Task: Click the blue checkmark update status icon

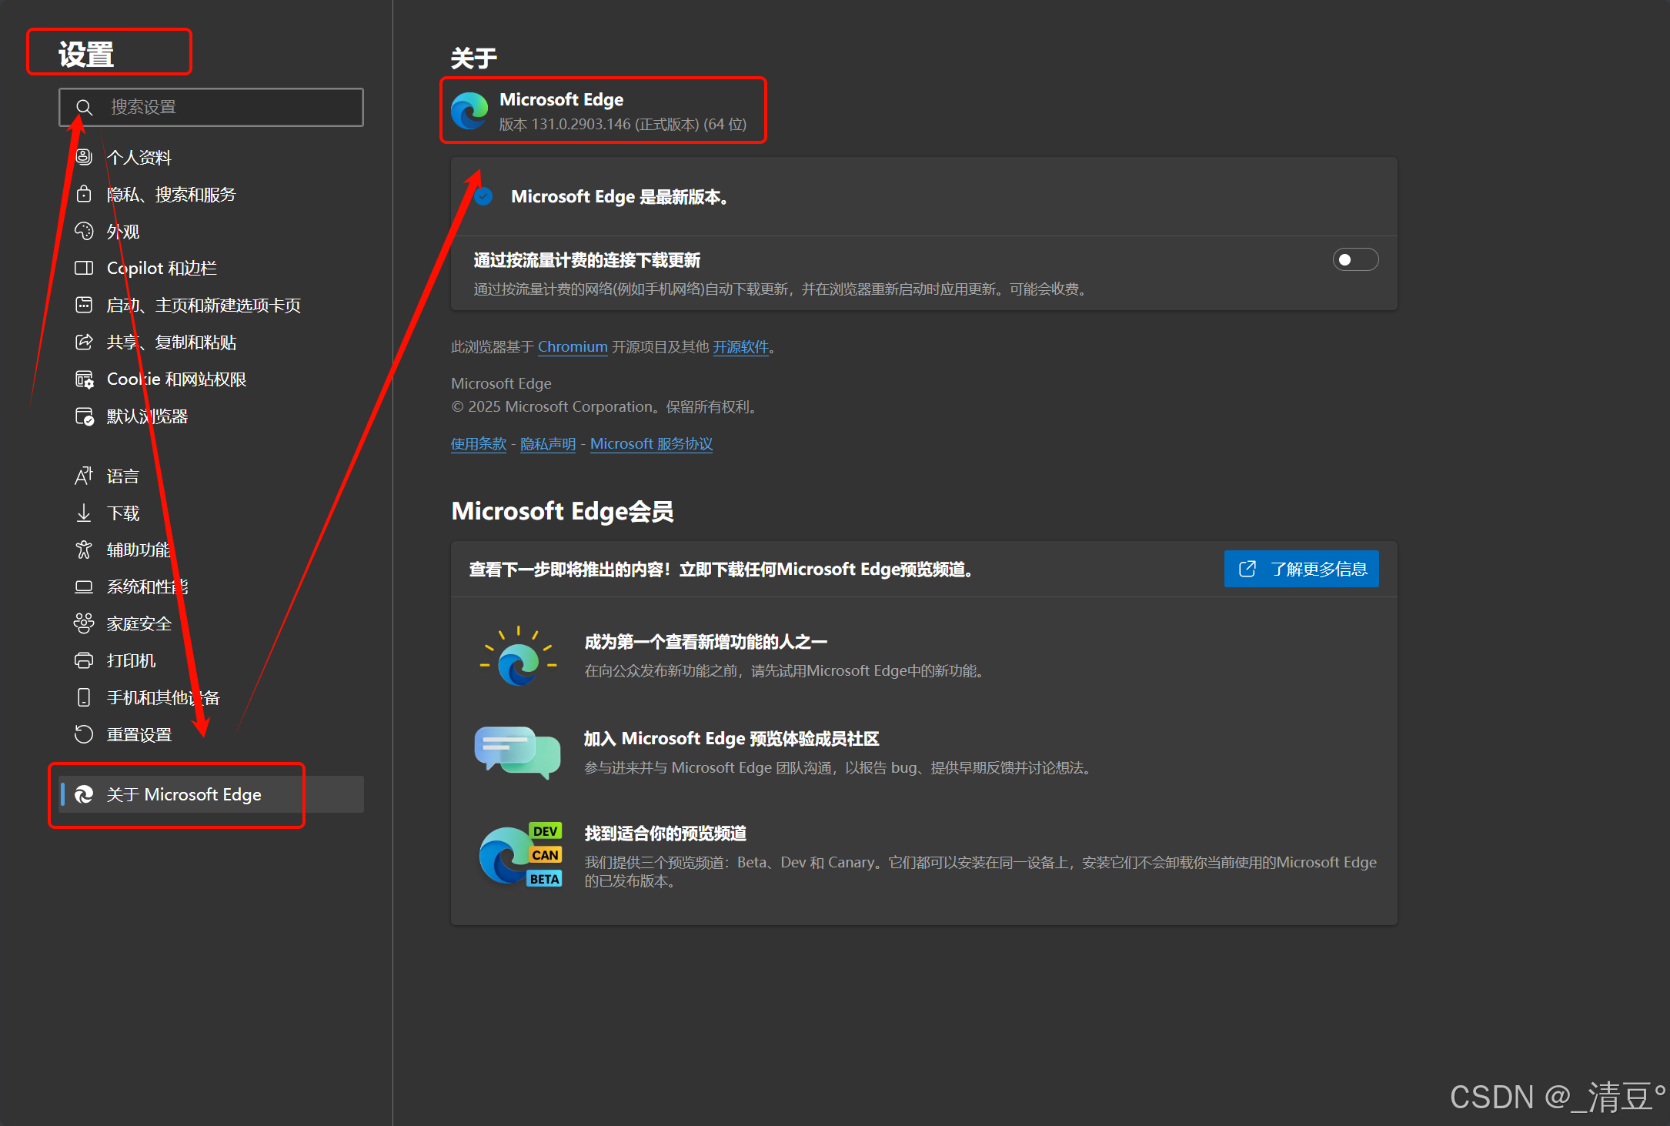Action: coord(483,196)
